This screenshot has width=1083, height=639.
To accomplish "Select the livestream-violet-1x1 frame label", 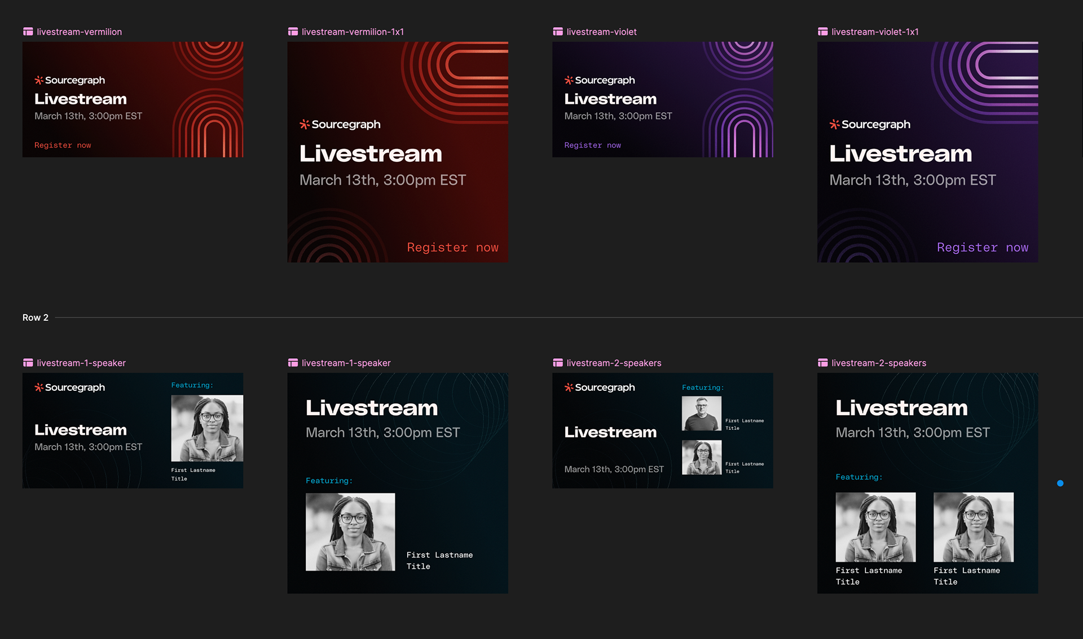I will [x=875, y=32].
